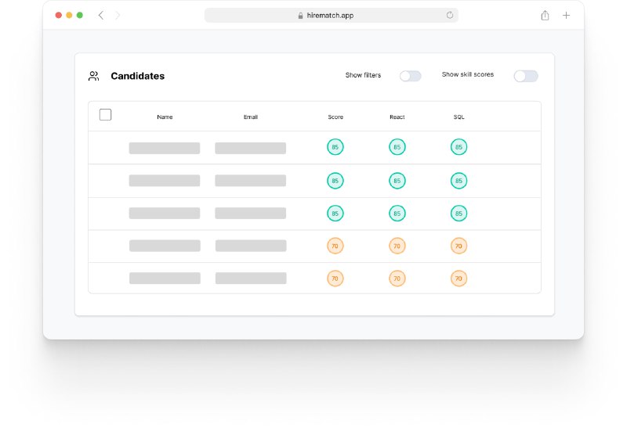The image size is (627, 435).
Task: Click third row's React score badge
Action: (x=397, y=213)
